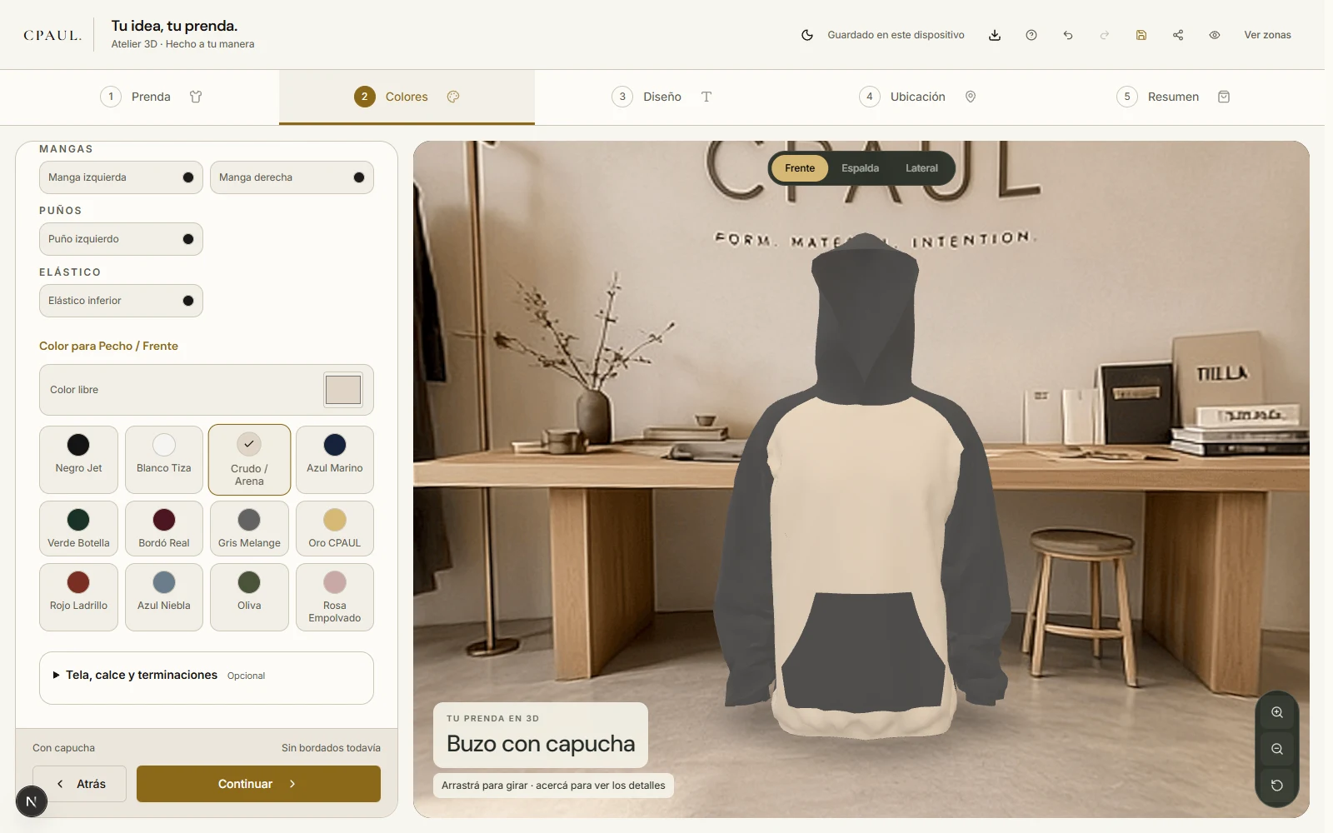Save design with the floppy disk icon
Screen dimensions: 1333x833
click(1141, 35)
